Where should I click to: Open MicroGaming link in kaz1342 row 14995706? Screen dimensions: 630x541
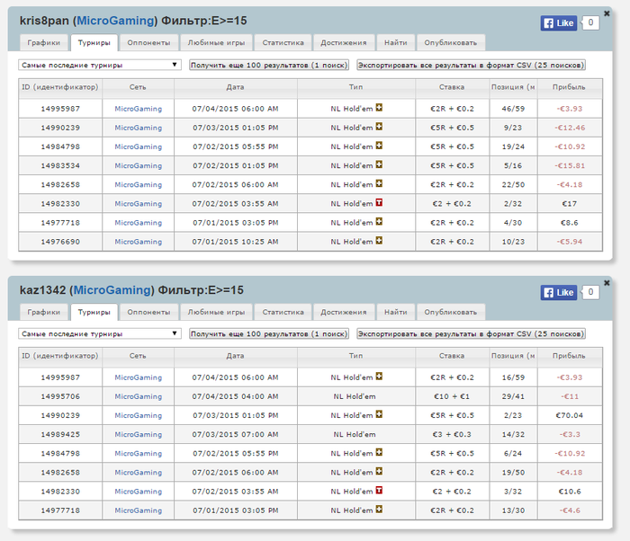pos(139,396)
